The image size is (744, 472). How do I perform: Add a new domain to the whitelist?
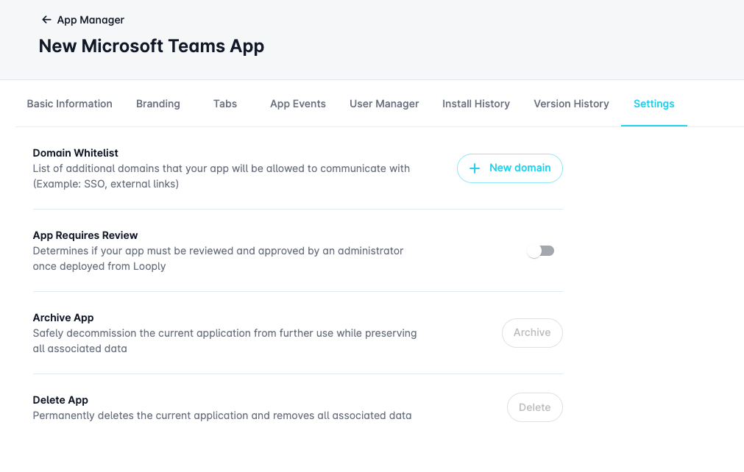[510, 168]
